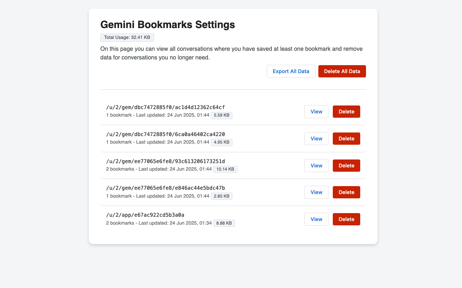Image resolution: width=462 pixels, height=288 pixels.
Task: Click the 10.14 KB size badge
Action: pyautogui.click(x=225, y=169)
